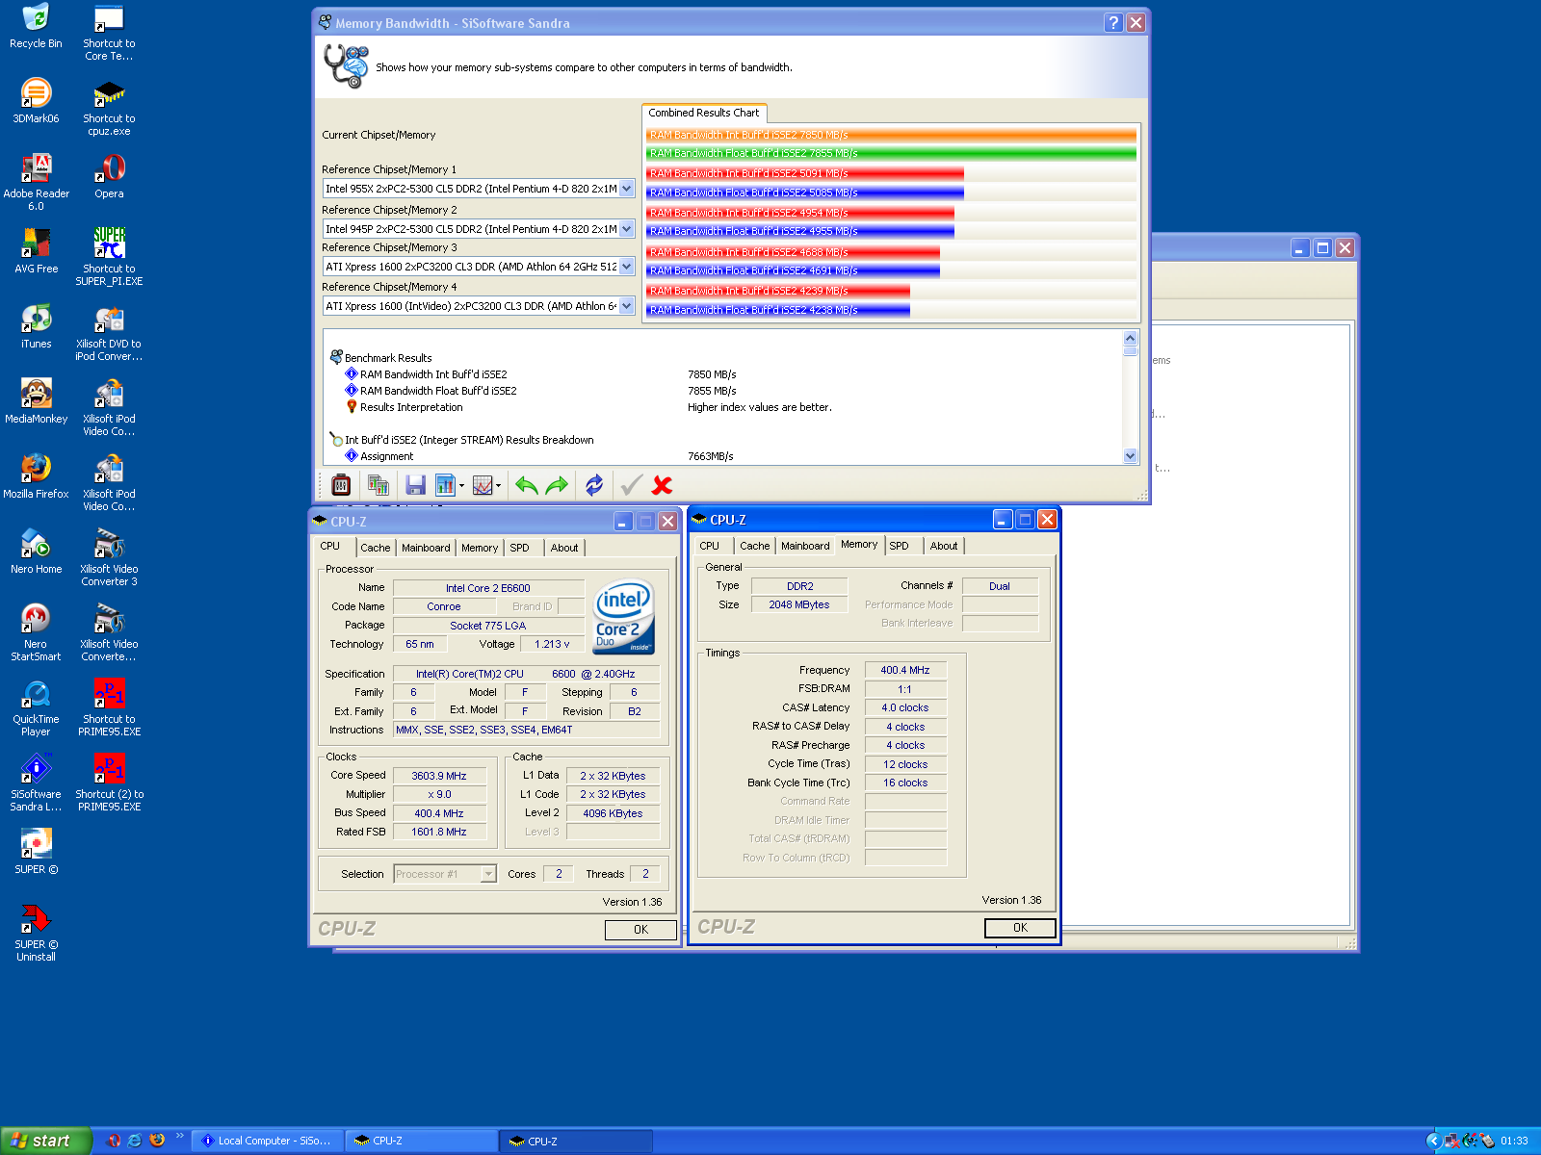Open the arrow beside bar chart report icon

tap(461, 486)
